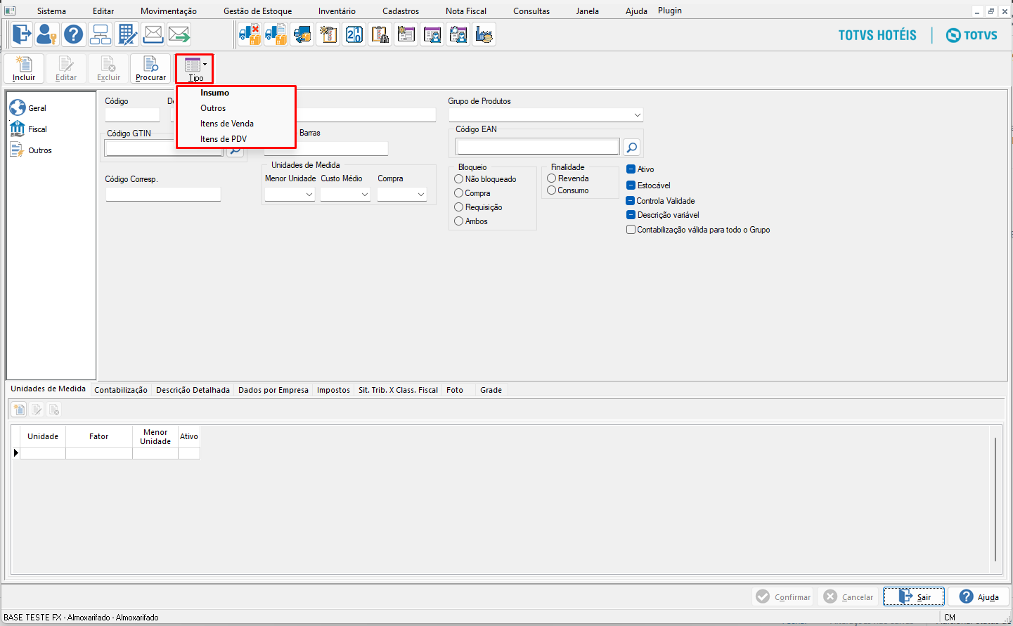
Task: Click the truck with document boxes icon
Action: click(x=276, y=34)
